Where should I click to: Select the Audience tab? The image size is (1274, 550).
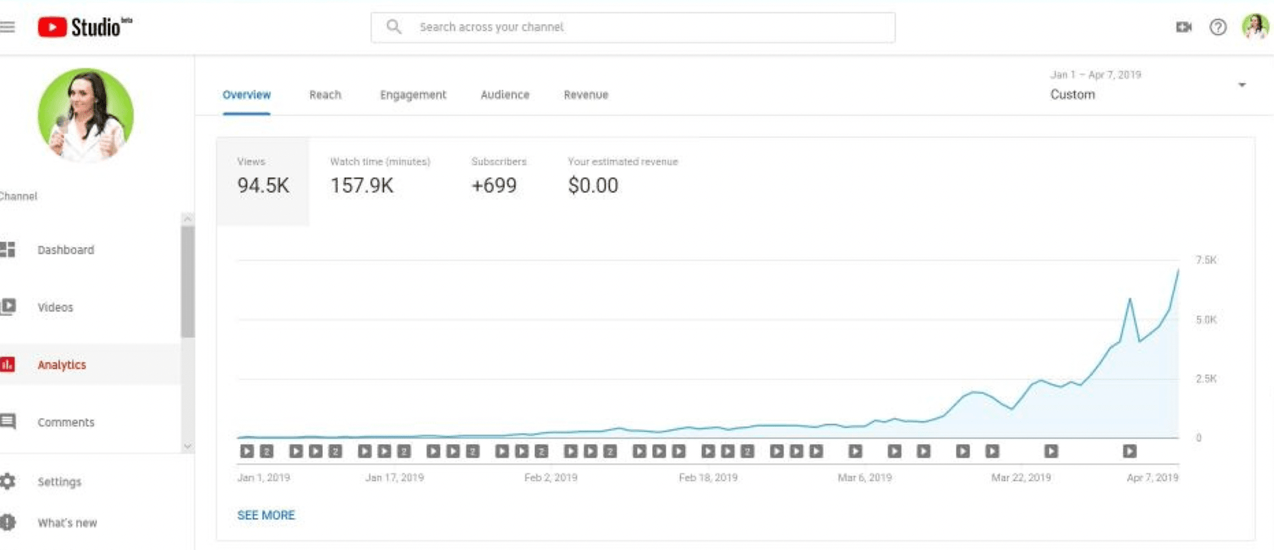point(505,95)
